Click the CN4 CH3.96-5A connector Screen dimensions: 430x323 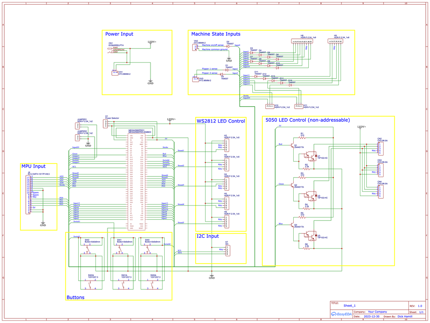click(381, 192)
